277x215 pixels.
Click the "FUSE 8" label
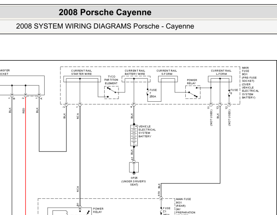click(234, 92)
